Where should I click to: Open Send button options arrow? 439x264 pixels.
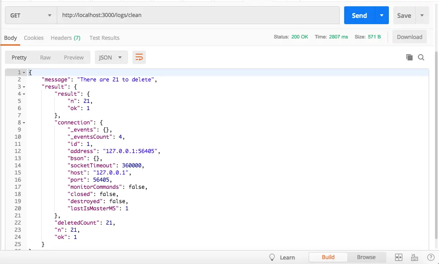click(382, 15)
